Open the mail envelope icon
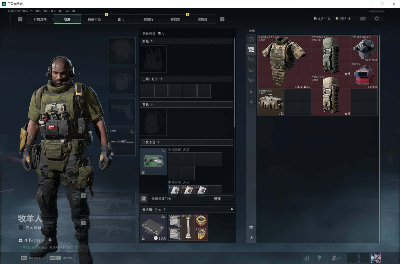Image resolution: width=400 pixels, height=264 pixels. point(363,19)
